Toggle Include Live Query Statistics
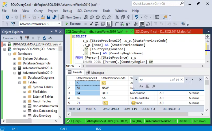212x131 pixels. (x=122, y=24)
